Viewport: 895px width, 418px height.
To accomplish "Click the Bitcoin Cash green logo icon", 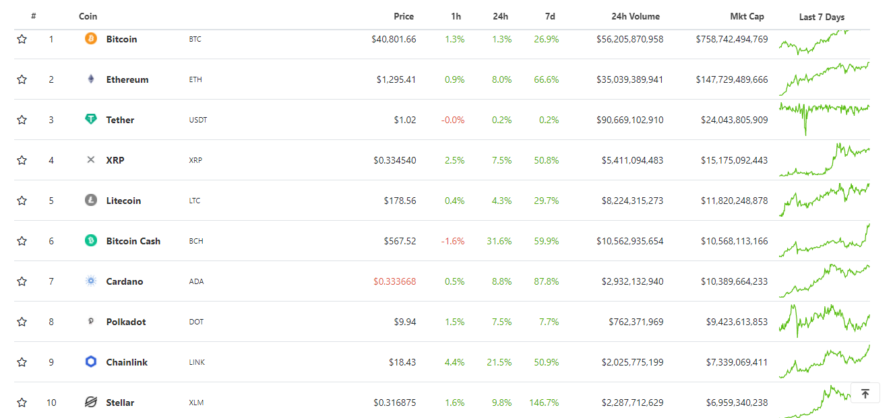I will point(90,241).
